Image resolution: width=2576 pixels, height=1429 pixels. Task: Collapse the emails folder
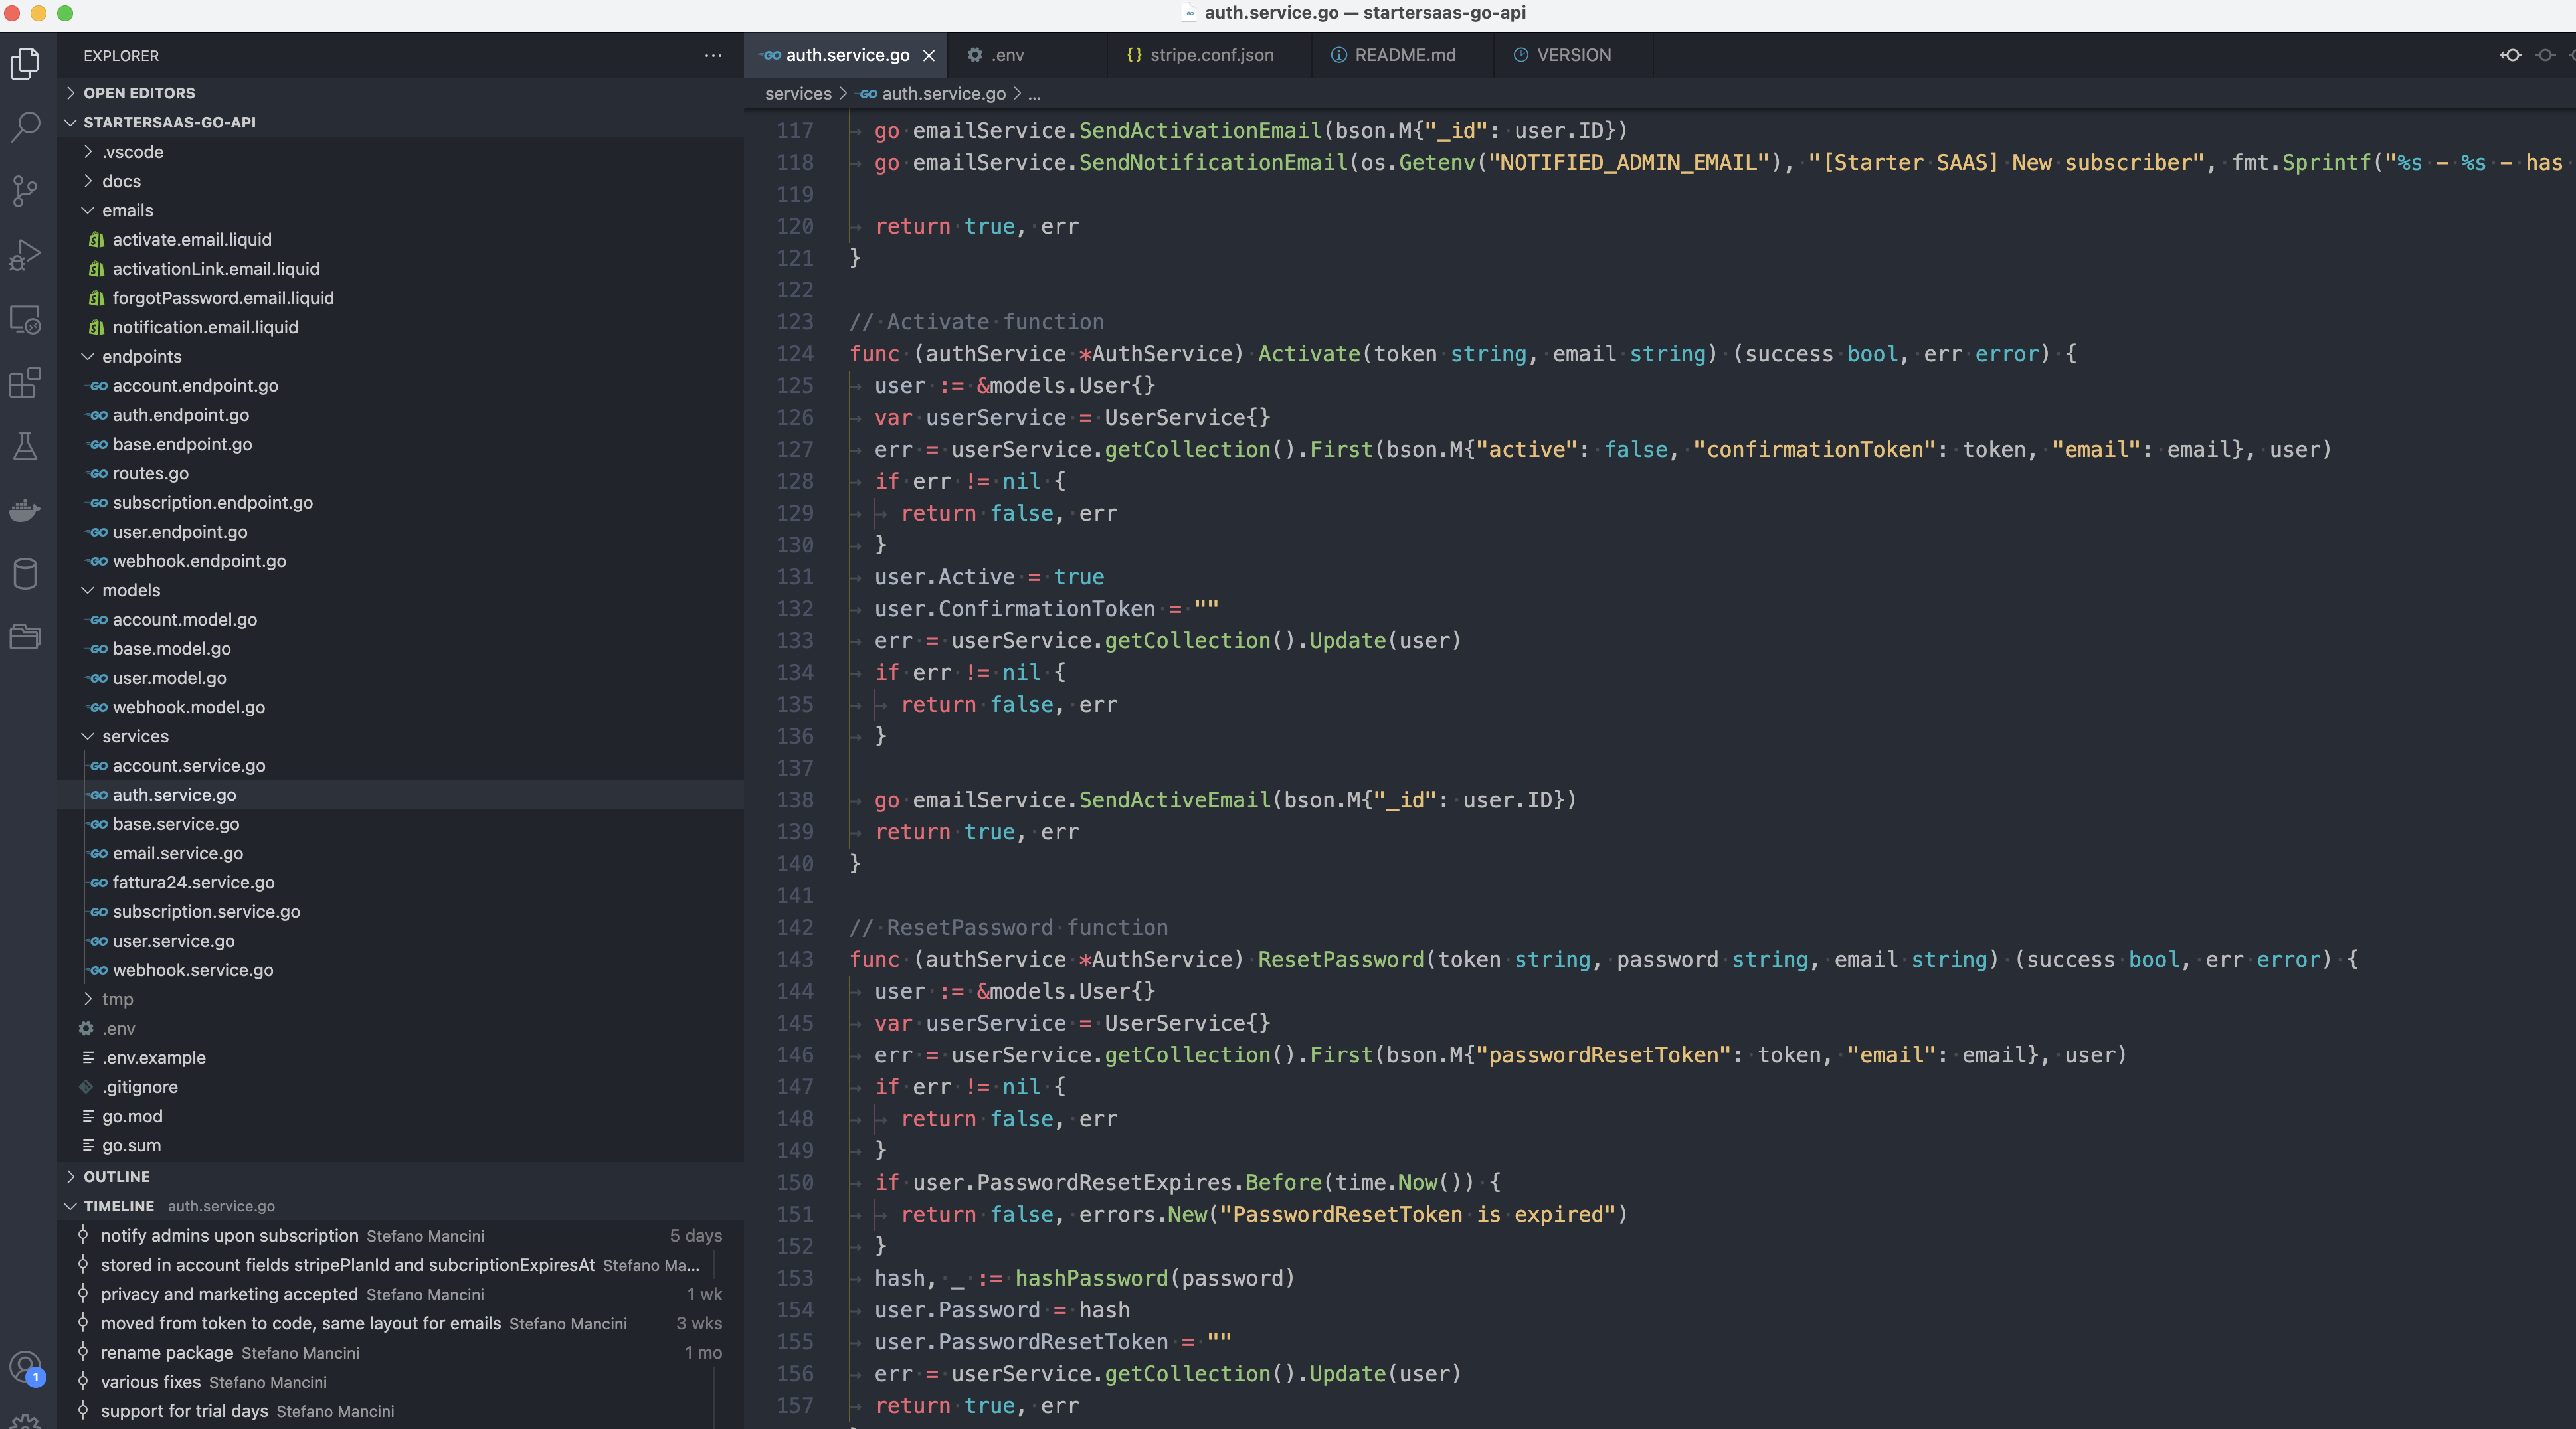click(x=88, y=210)
